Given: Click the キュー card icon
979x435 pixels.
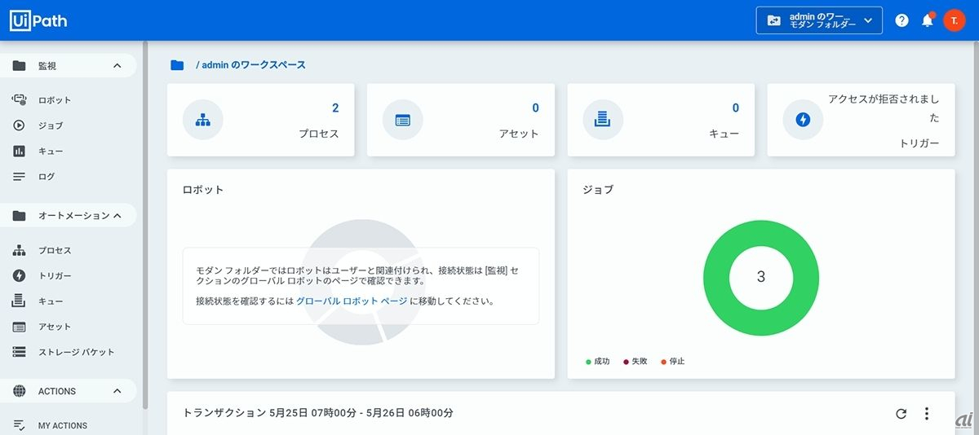Looking at the screenshot, I should (603, 120).
